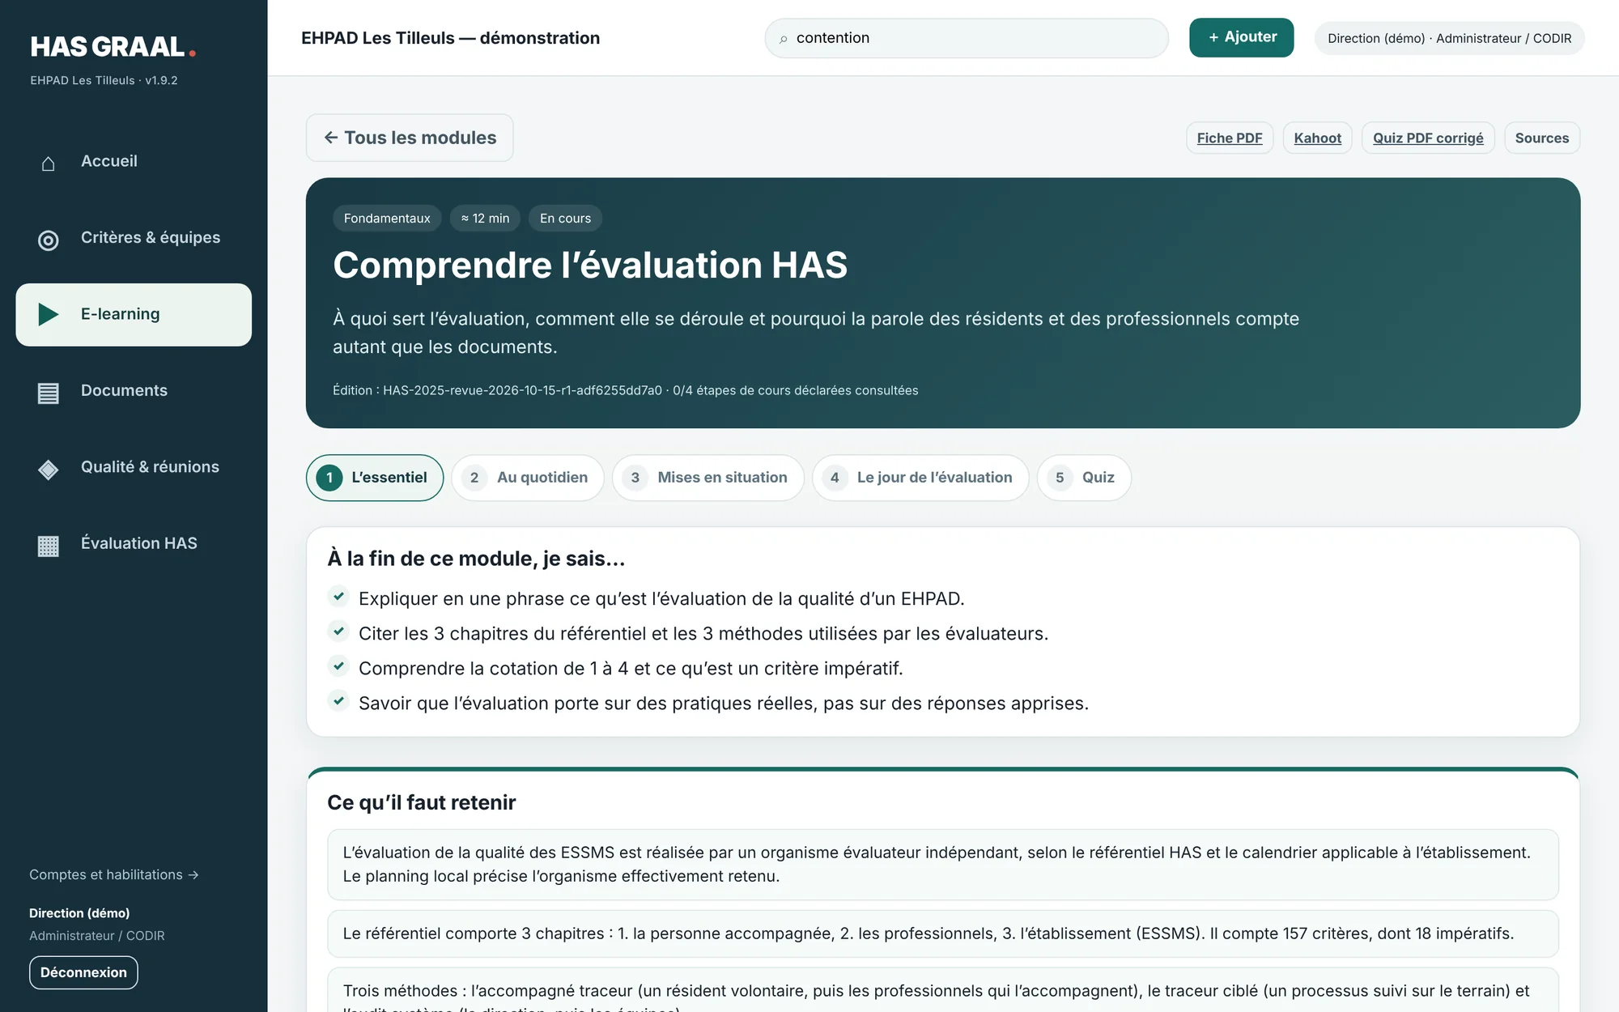Click the Accueil home icon
This screenshot has width=1619, height=1012.
[x=49, y=164]
